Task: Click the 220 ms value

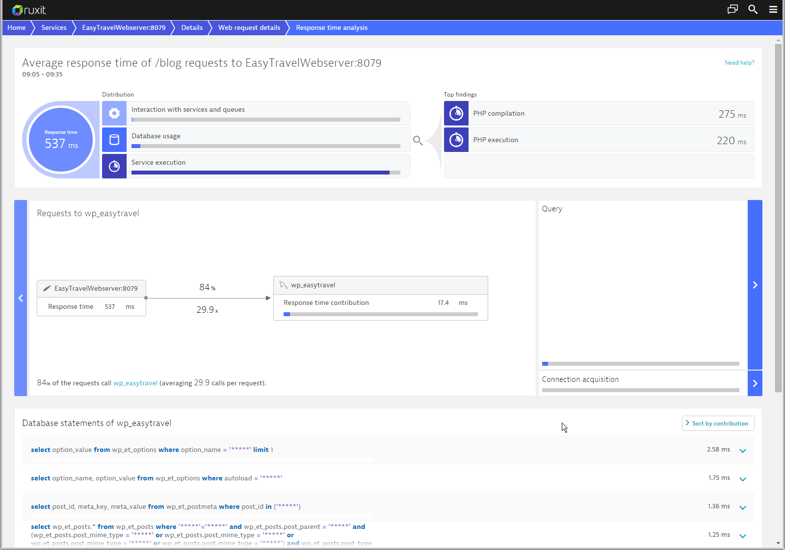Action: click(x=731, y=141)
